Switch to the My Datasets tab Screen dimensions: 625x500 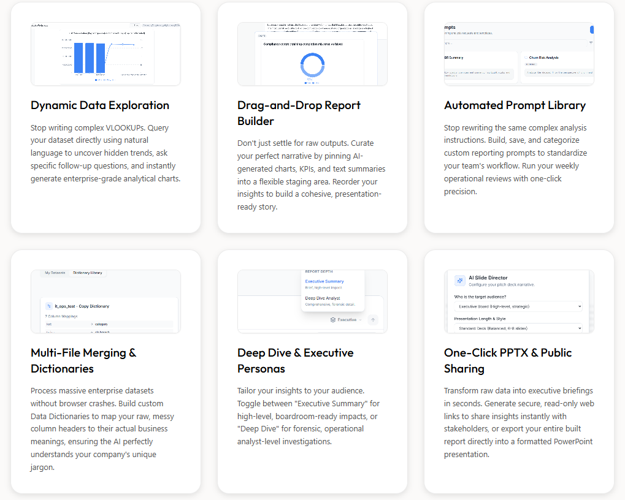click(56, 273)
